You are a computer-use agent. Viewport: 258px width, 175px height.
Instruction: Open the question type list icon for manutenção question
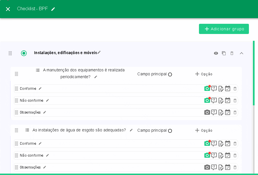38,70
